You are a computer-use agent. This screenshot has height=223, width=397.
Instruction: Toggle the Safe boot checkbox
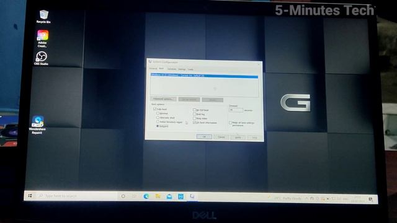[154, 109]
